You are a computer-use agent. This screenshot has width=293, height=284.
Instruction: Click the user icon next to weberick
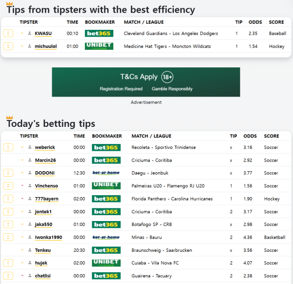30,147
